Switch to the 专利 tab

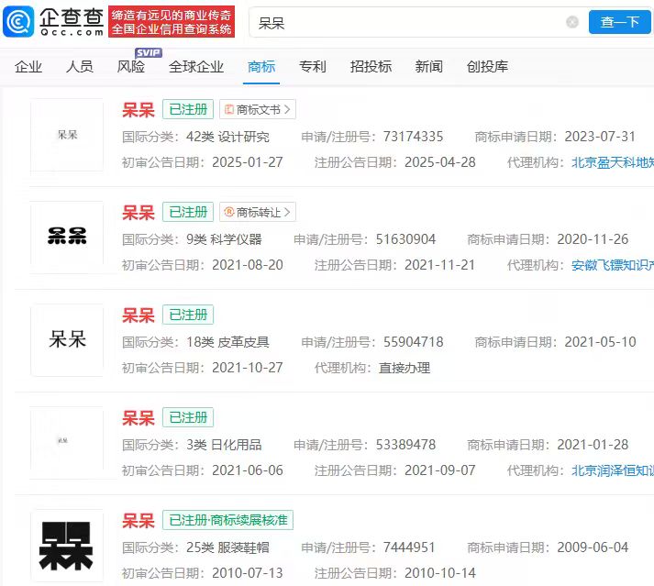click(x=313, y=67)
